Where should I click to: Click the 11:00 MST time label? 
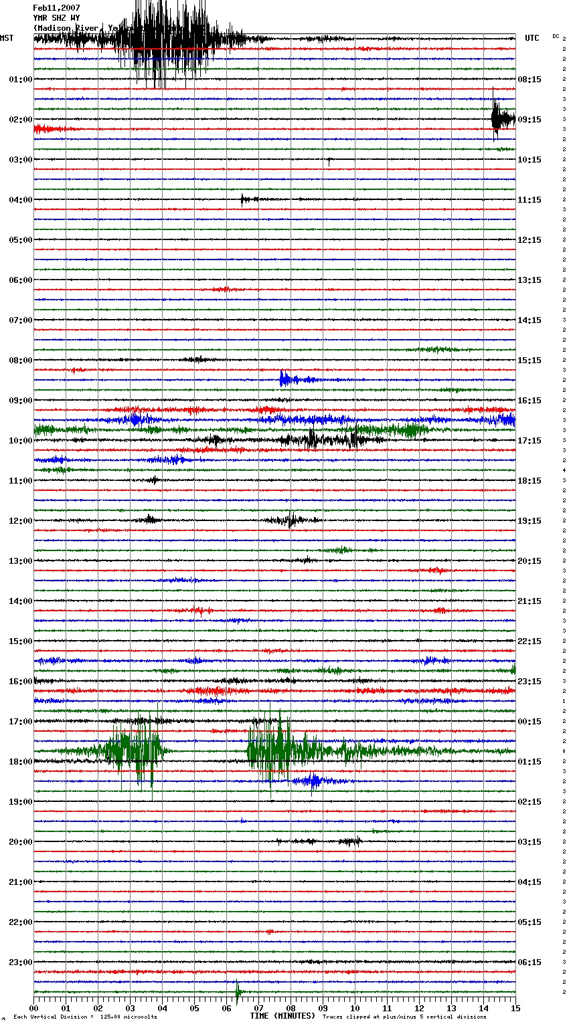21,481
